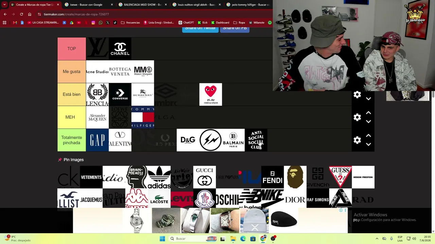
Task: Click the Me gusta tier label
Action: coord(72,72)
